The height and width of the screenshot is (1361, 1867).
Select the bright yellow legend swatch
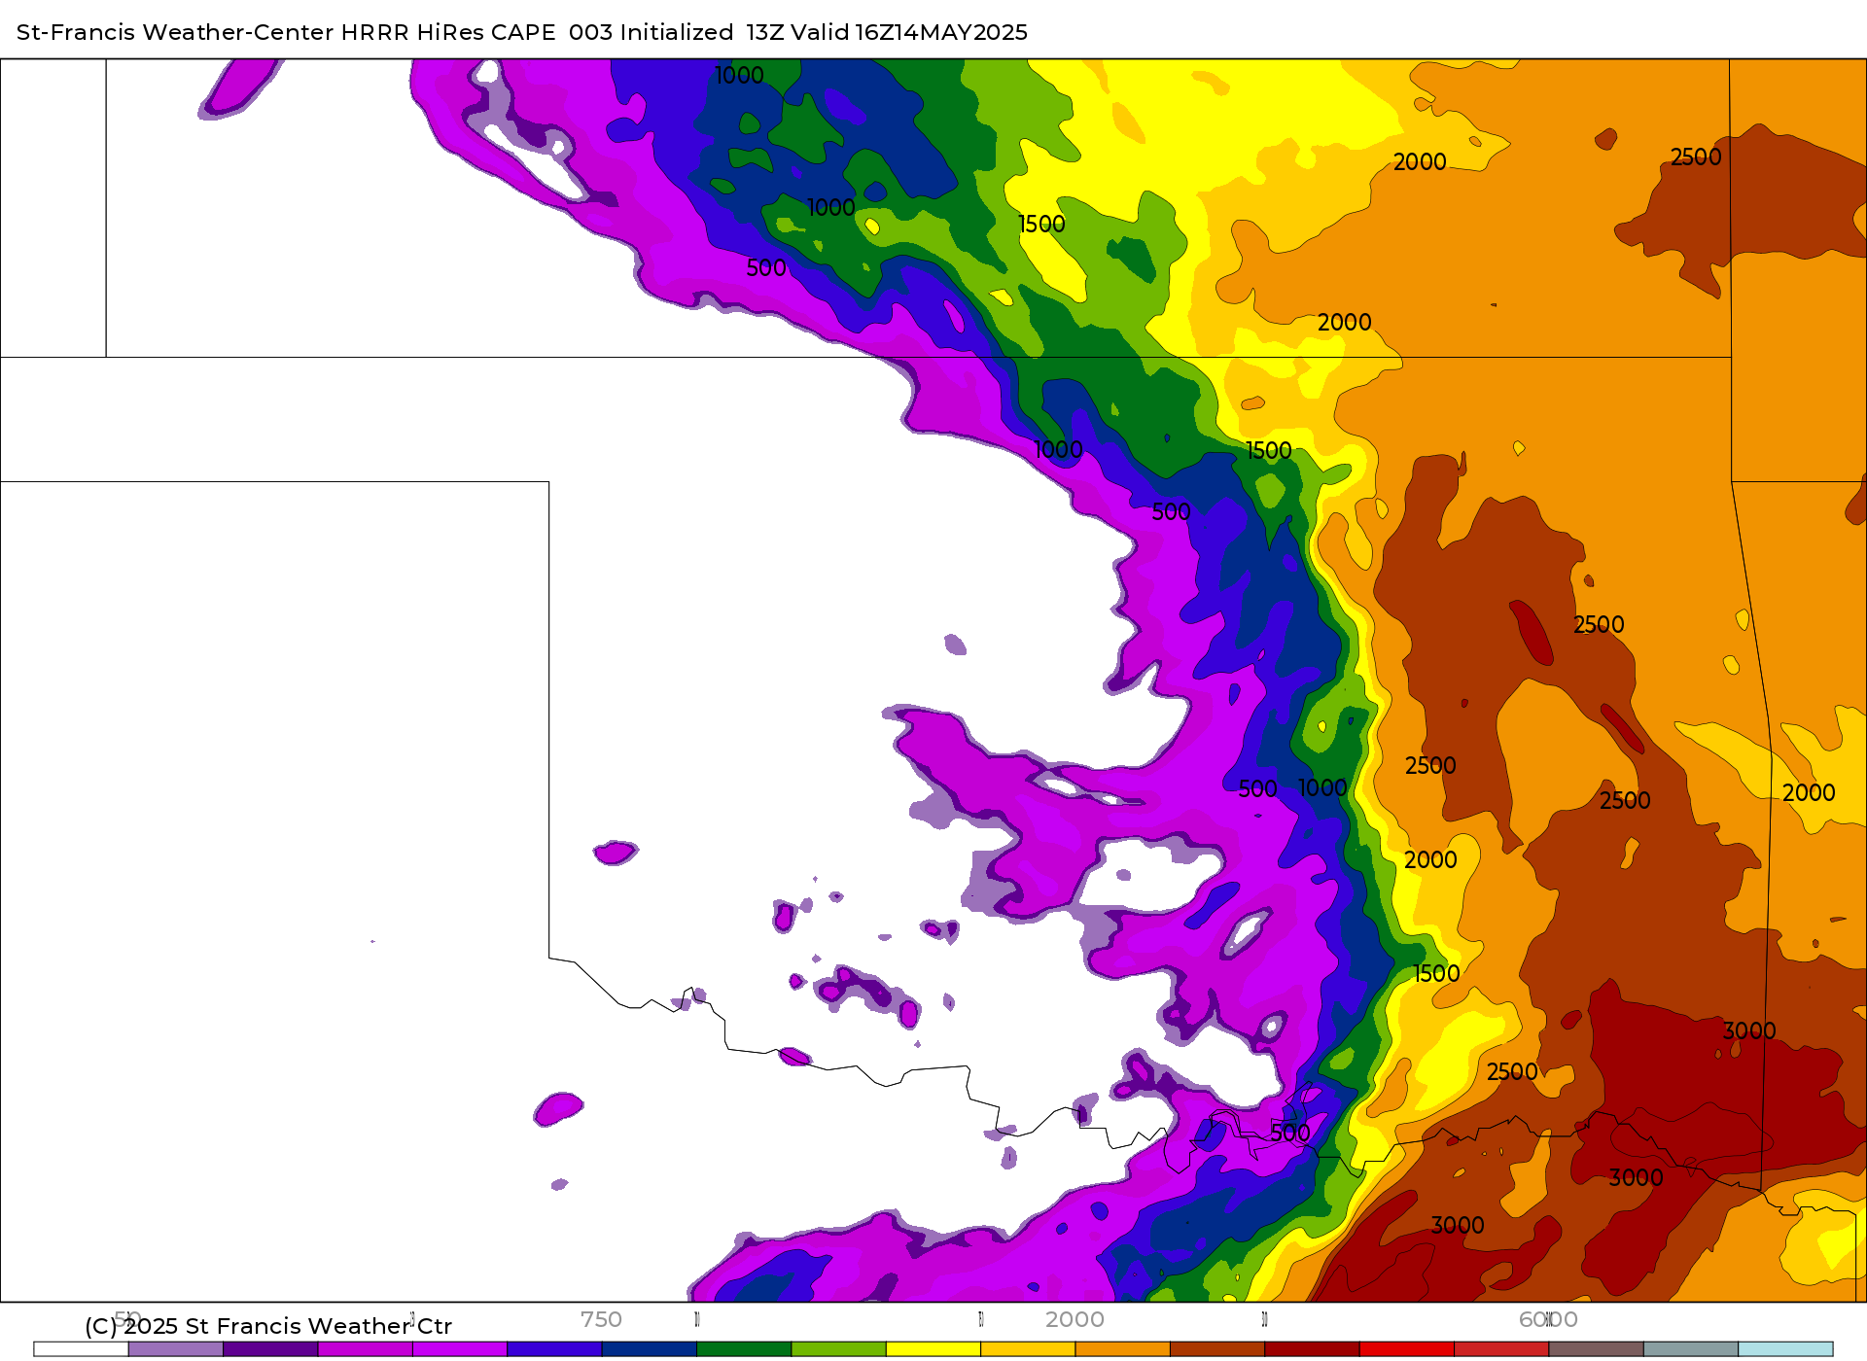coord(933,1348)
